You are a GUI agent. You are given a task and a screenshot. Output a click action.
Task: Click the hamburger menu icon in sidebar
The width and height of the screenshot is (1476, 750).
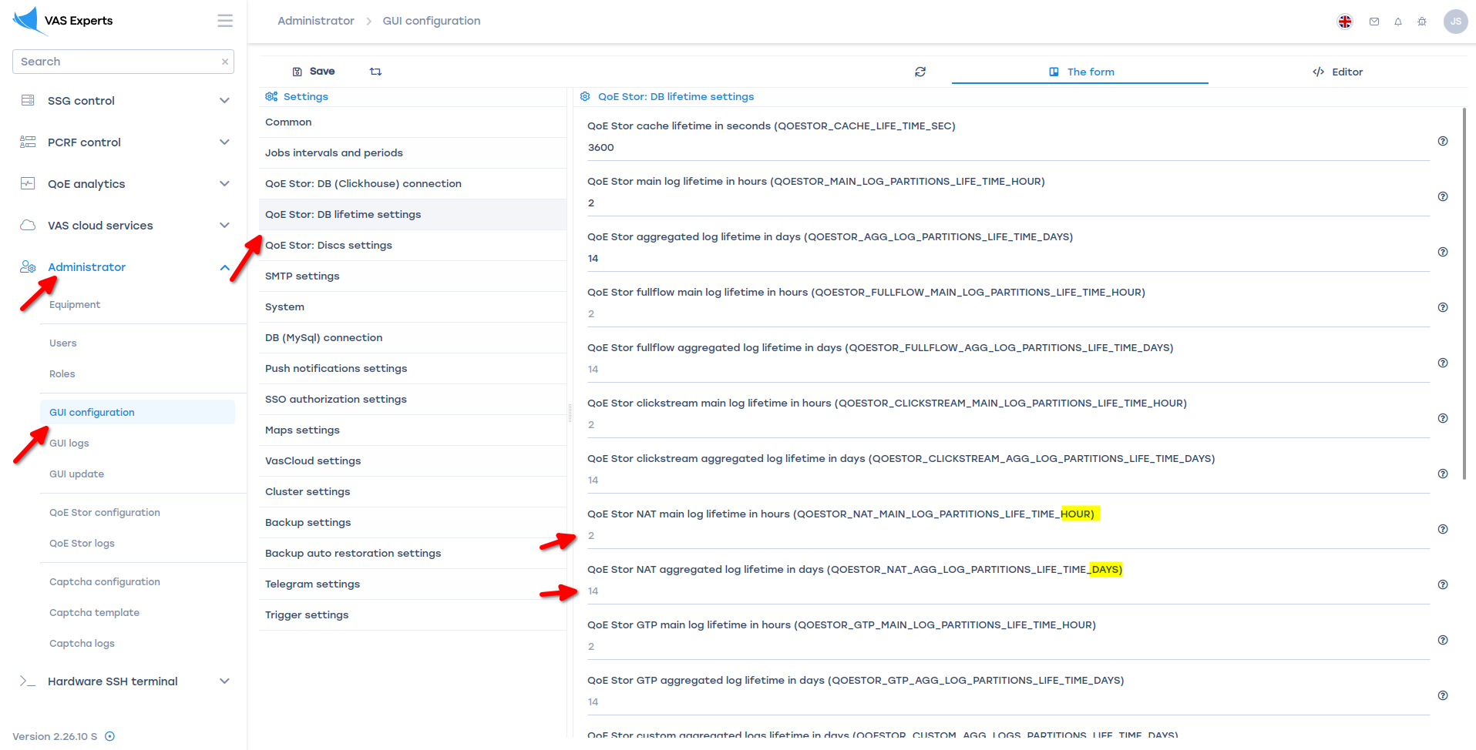(224, 21)
